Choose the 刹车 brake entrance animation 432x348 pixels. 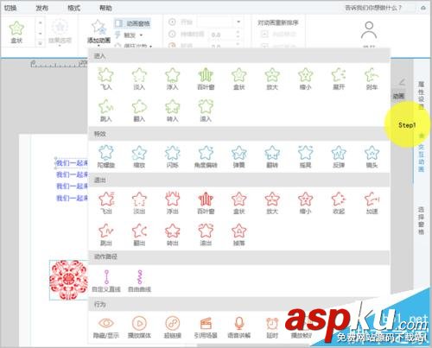click(372, 79)
